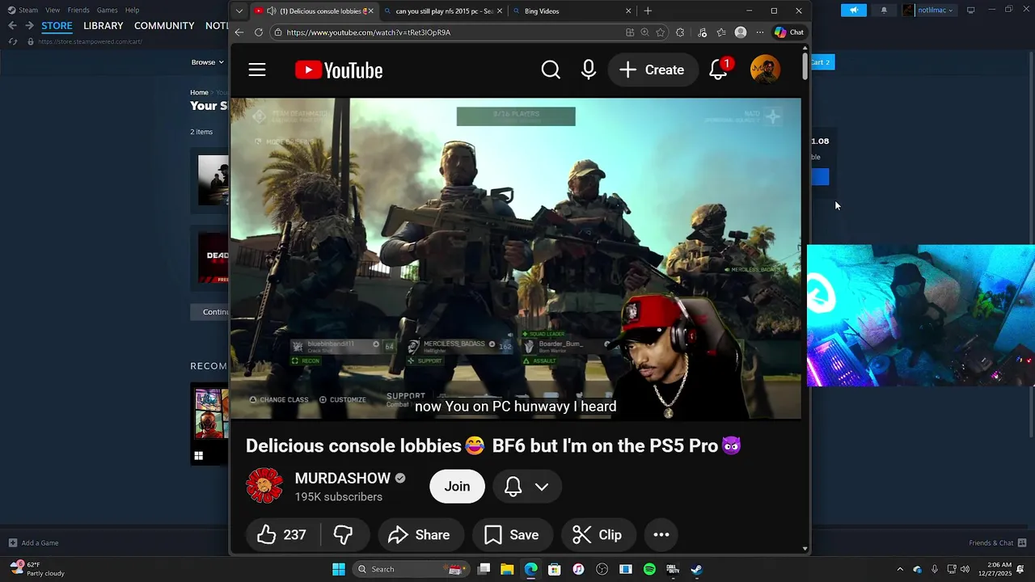Expand channel notification bell dropdown

pos(527,487)
